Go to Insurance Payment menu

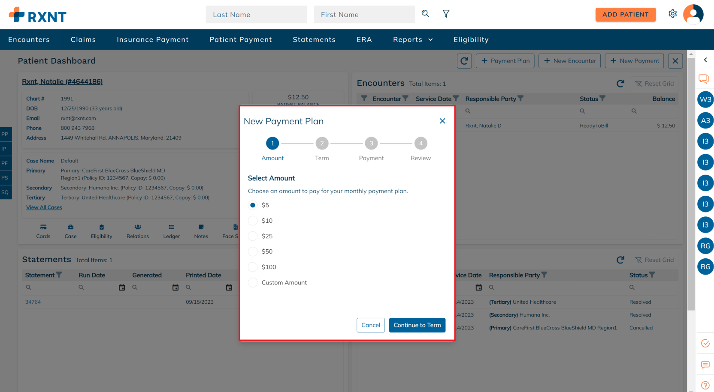[x=153, y=39]
